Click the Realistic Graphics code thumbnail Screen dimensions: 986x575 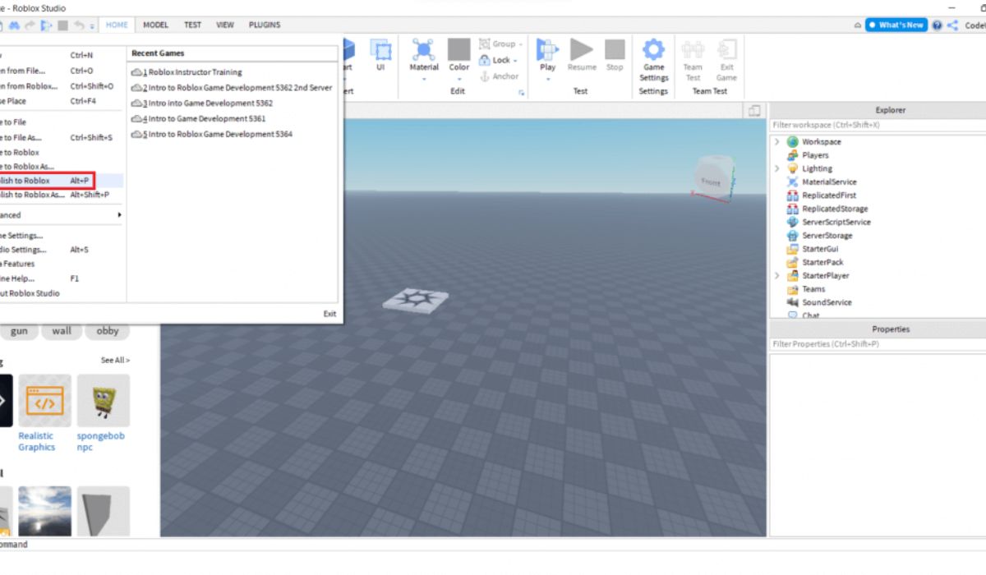point(44,401)
